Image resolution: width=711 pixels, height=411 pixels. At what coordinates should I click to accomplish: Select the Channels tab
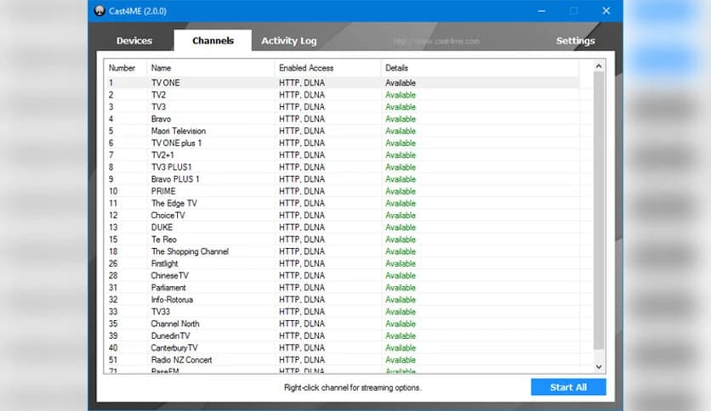213,41
